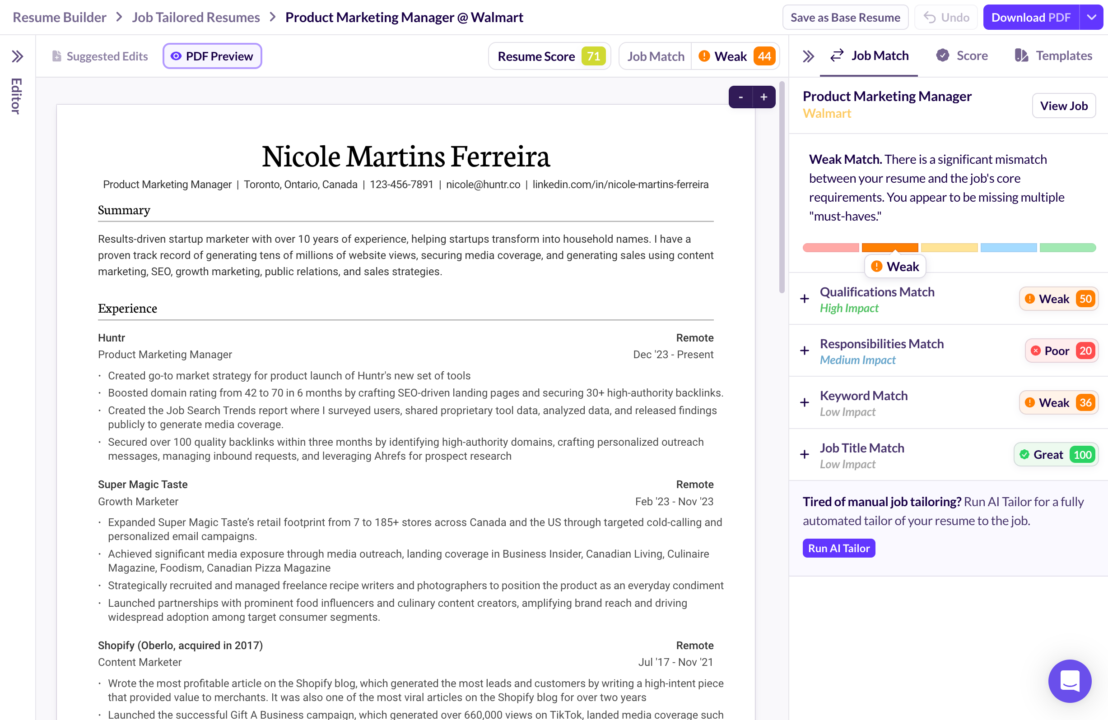Click the zoom out minus button

[740, 97]
